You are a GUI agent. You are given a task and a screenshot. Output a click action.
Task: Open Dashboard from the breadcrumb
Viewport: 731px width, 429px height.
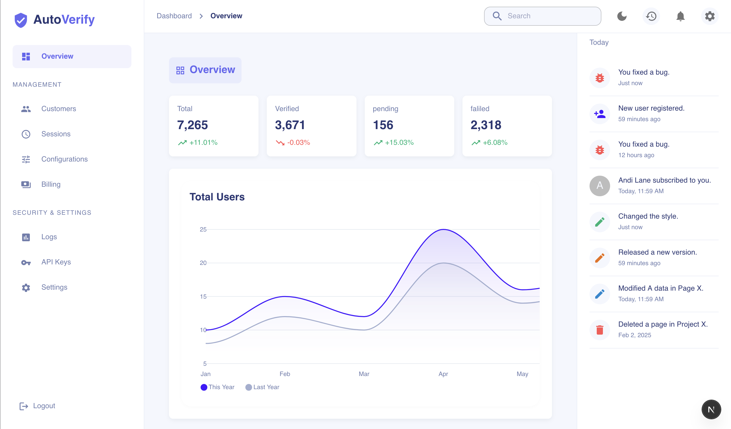tap(174, 16)
